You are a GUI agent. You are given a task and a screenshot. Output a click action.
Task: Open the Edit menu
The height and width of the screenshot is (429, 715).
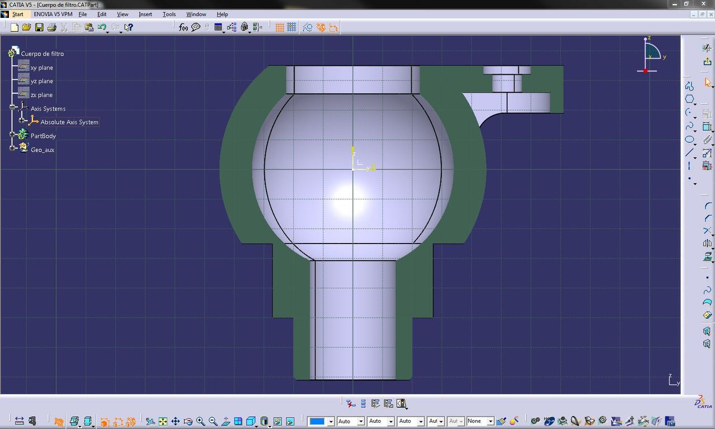(x=102, y=14)
